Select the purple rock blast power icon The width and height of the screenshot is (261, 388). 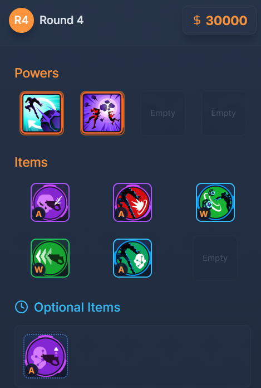tap(102, 113)
